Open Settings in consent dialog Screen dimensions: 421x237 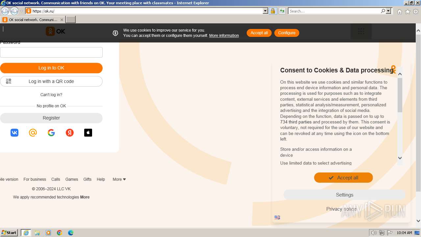[344, 195]
